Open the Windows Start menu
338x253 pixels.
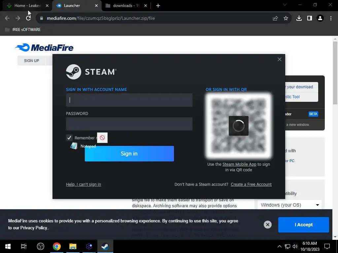tap(8, 246)
